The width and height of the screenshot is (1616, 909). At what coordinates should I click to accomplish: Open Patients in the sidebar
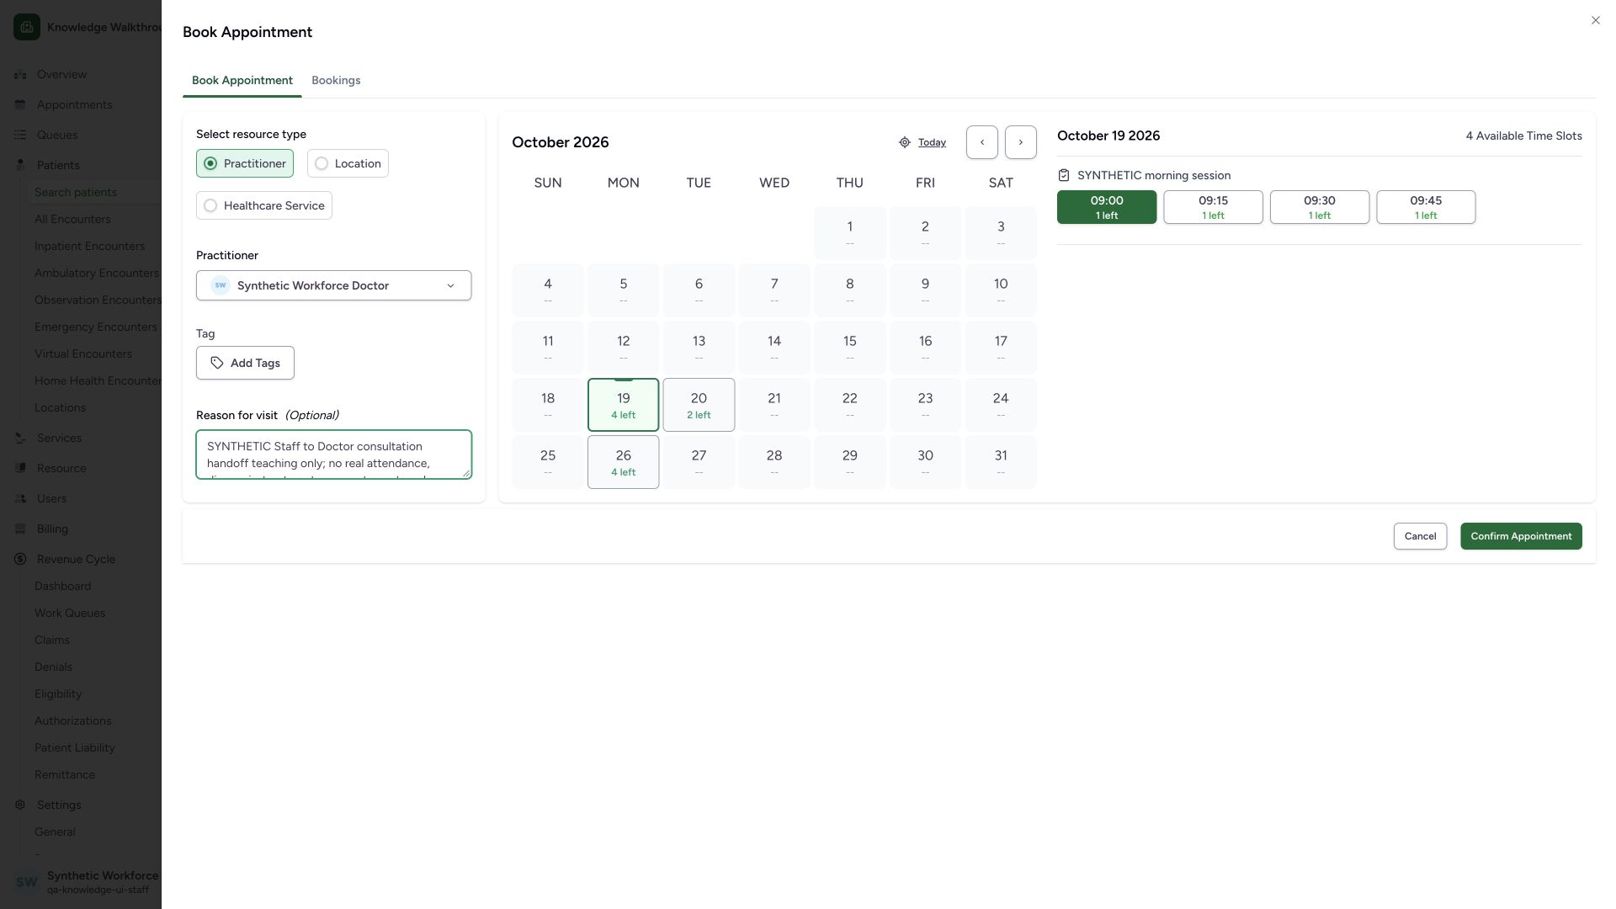tap(58, 165)
